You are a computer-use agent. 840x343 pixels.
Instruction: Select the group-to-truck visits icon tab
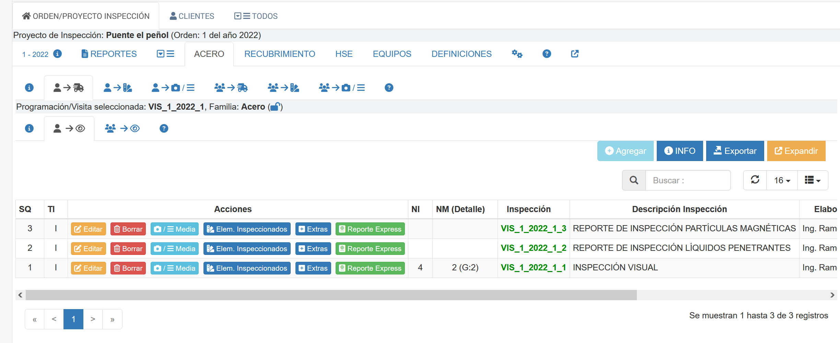pos(231,88)
